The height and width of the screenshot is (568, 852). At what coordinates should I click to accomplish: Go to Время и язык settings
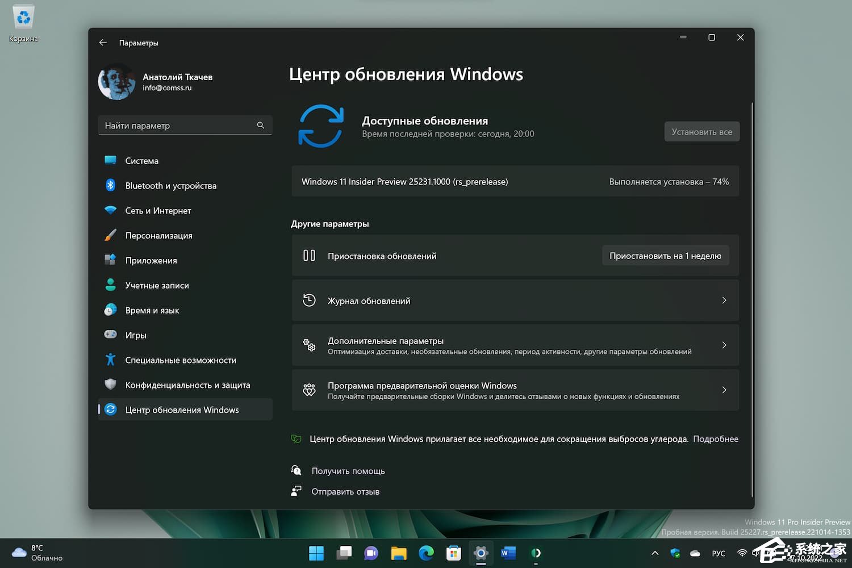[x=152, y=310]
